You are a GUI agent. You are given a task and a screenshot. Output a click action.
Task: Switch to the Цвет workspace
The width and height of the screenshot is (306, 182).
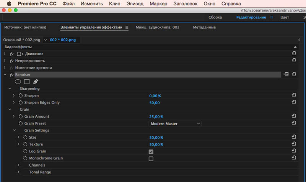tap(285, 17)
